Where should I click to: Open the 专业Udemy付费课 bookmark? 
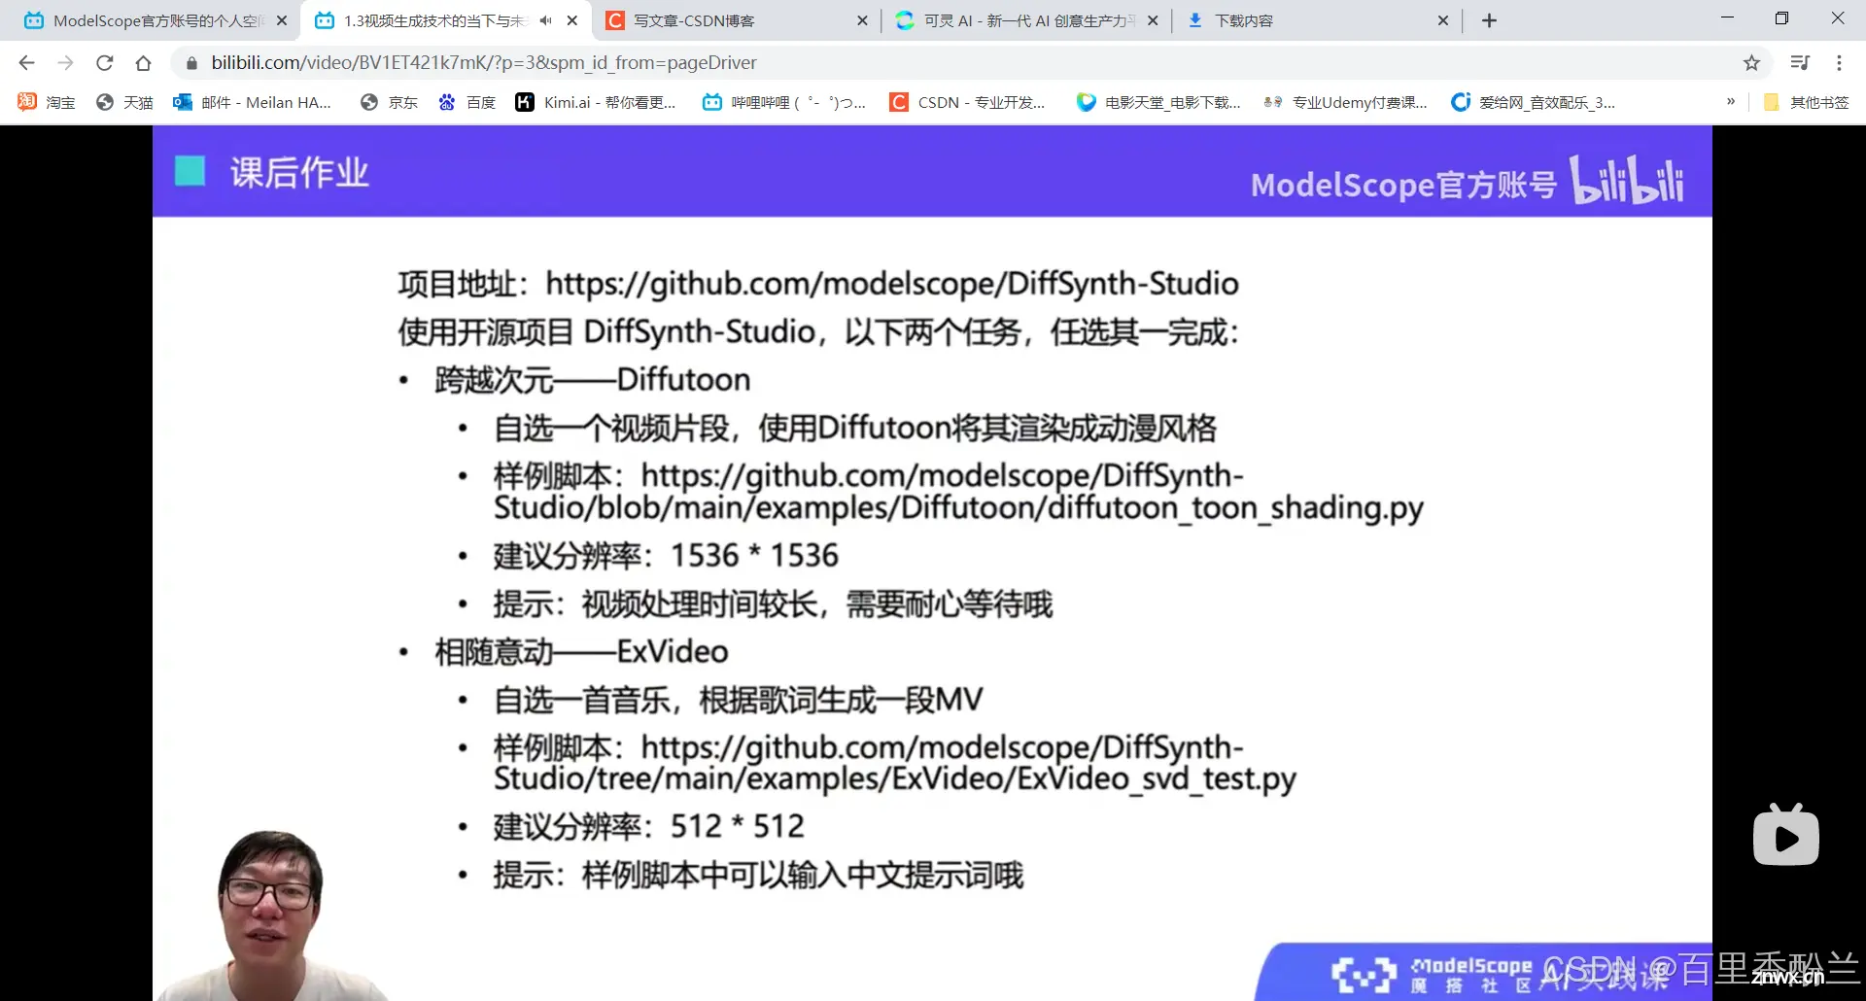(x=1345, y=102)
